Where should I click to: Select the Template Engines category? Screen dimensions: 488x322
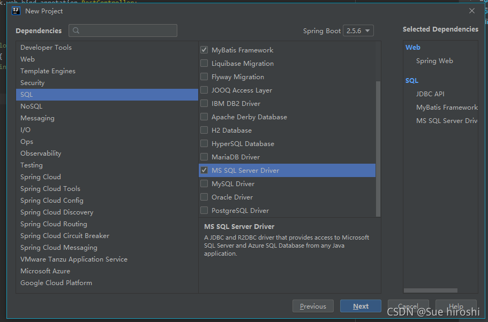coord(107,71)
